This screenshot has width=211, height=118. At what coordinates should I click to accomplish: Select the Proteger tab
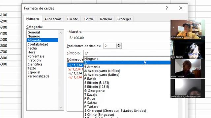(x=124, y=19)
